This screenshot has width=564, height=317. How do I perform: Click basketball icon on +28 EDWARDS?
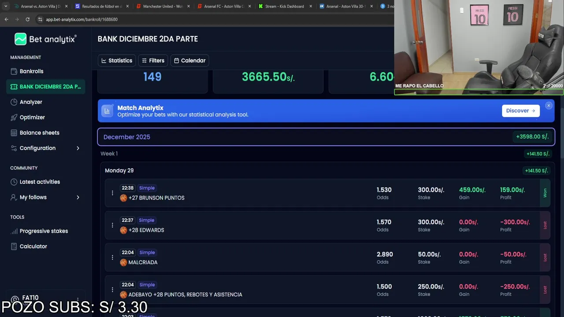click(123, 230)
